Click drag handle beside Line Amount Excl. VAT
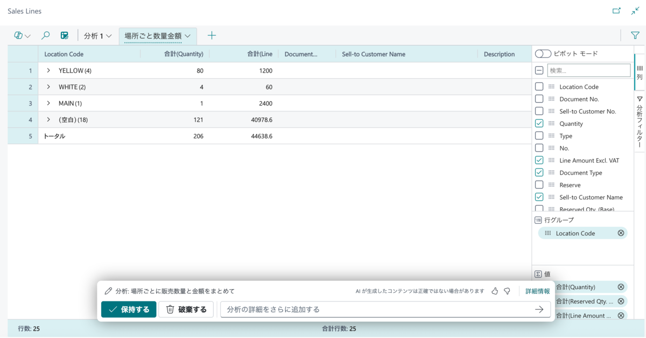Screen dimensions: 646x338 551,160
